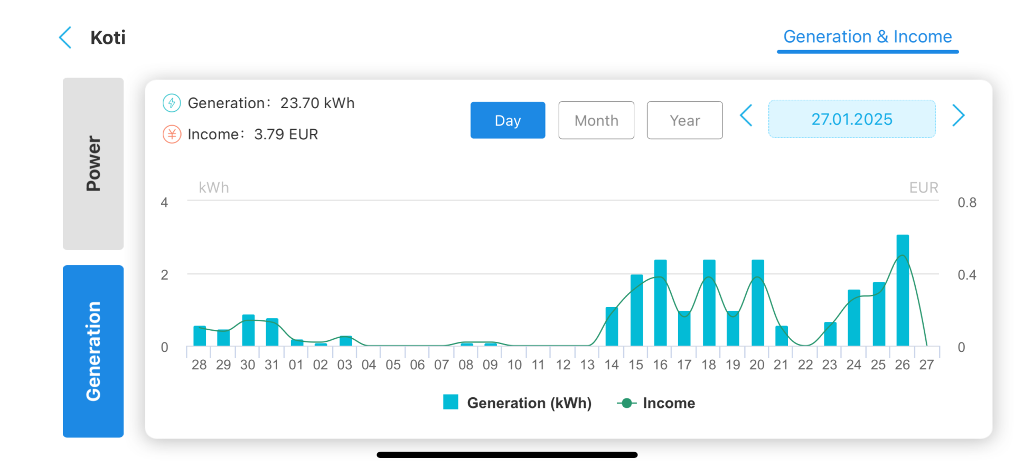Go to next date with right chevron

958,116
